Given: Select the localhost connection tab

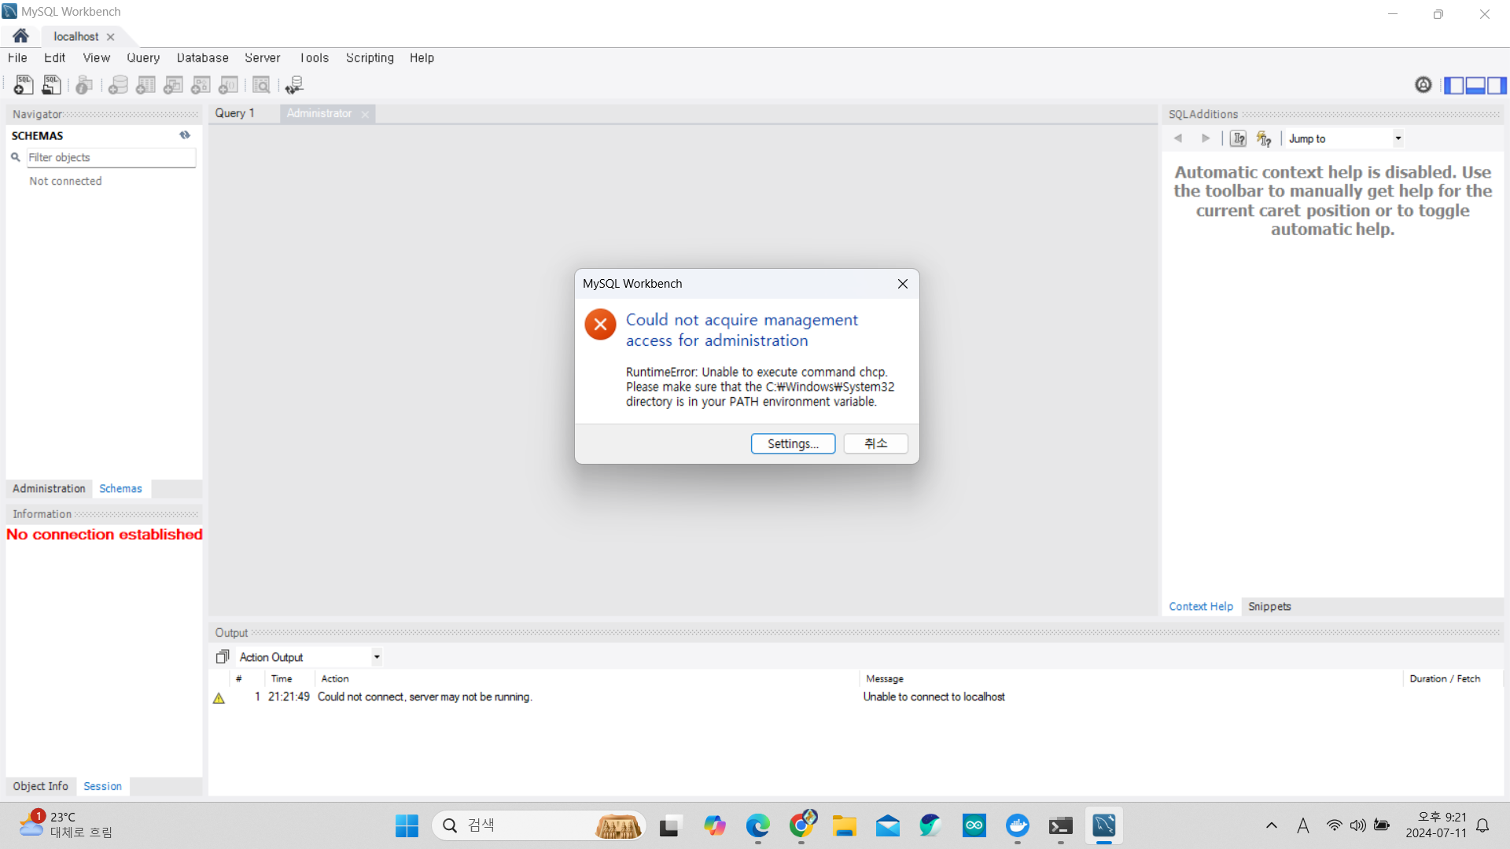Looking at the screenshot, I should click(x=76, y=36).
